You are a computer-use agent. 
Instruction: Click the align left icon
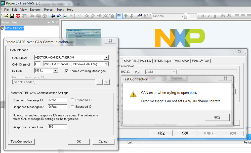[237, 16]
